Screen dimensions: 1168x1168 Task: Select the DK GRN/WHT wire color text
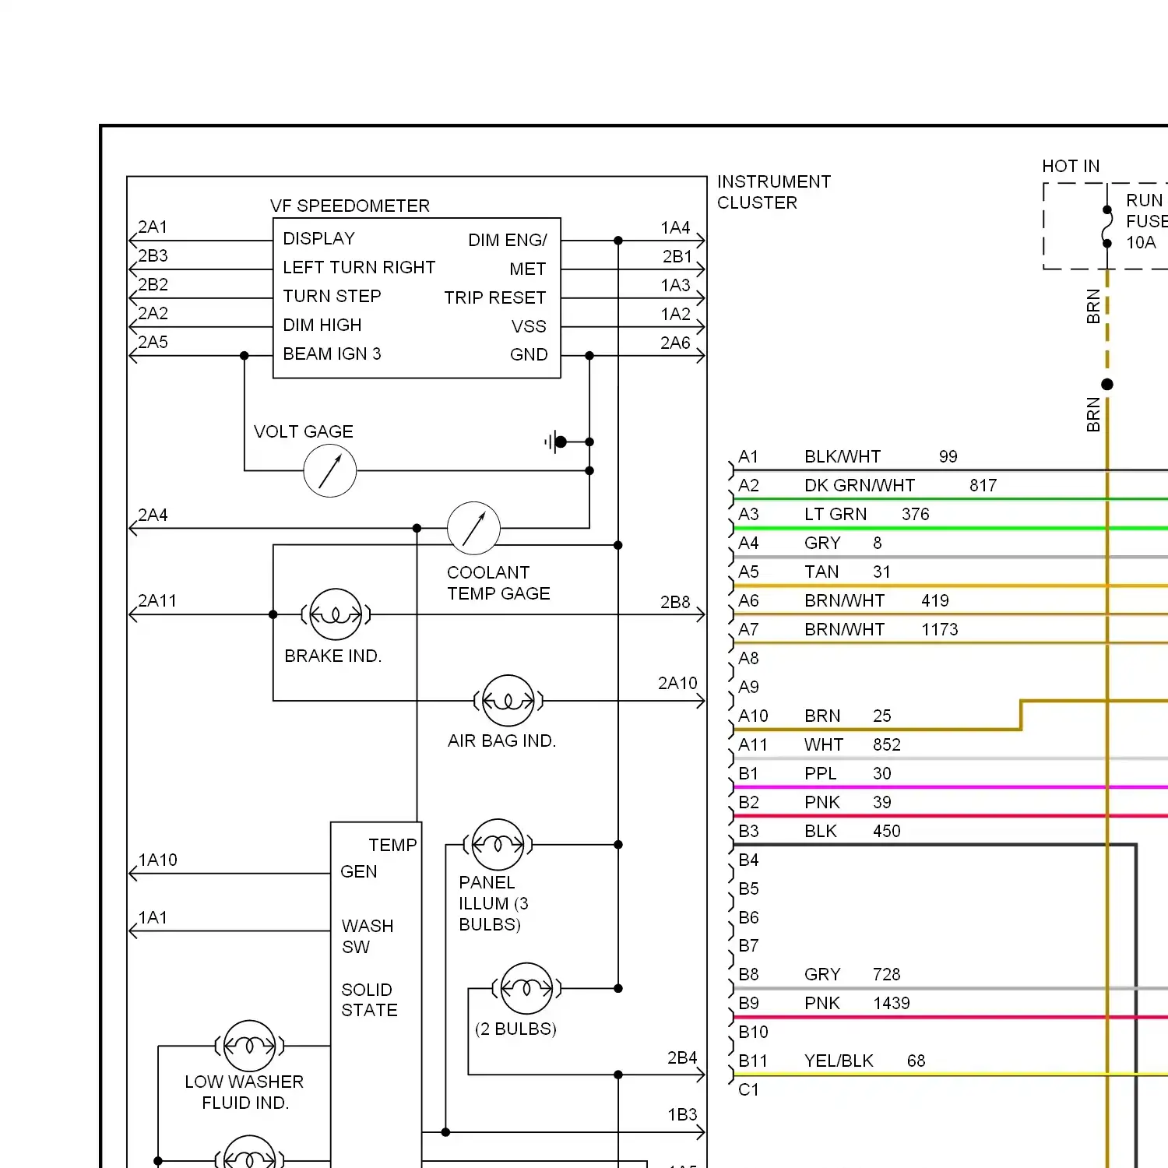pyautogui.click(x=860, y=485)
